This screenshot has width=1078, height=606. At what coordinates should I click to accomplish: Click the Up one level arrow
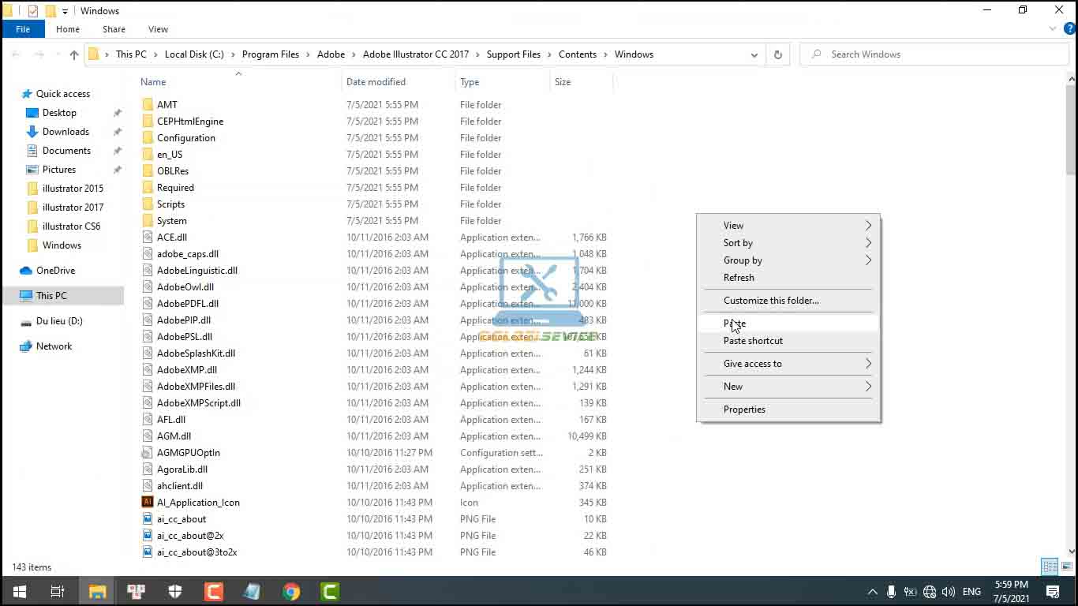pyautogui.click(x=74, y=54)
